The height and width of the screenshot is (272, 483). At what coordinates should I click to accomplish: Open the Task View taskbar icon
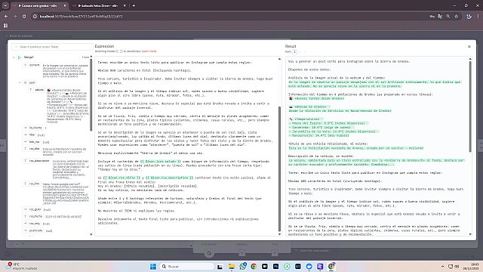[220, 267]
